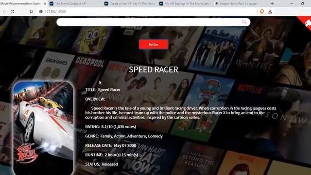
Task: Click the 'GENRE: Family, Action, Adventure, Comedy' line
Action: point(124,136)
